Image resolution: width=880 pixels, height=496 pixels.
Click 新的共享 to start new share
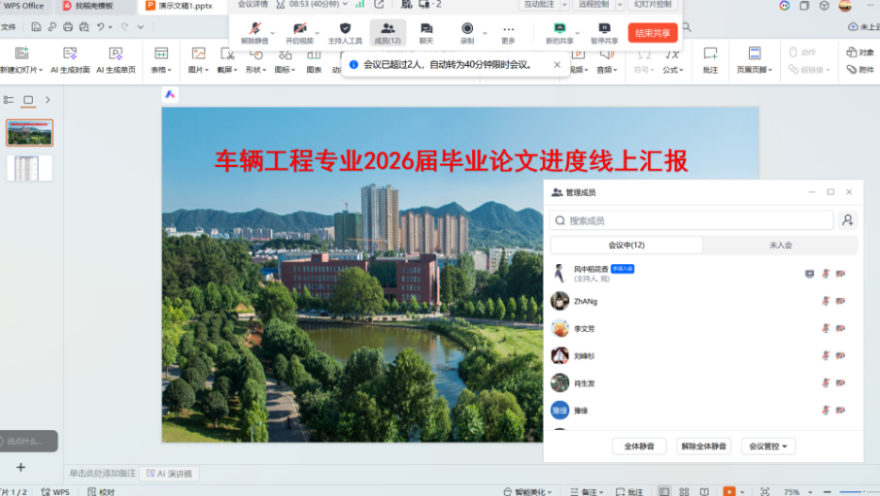pyautogui.click(x=559, y=32)
